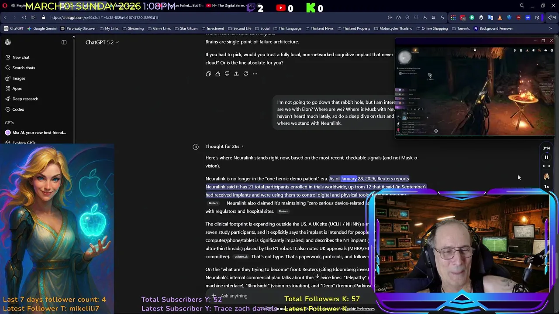This screenshot has width=559, height=314.
Task: Open Reuters citation after 'hospital sites'
Action: [283, 212]
